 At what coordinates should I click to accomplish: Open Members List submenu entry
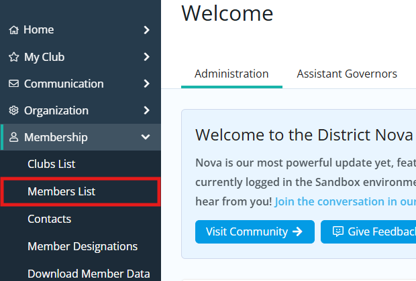tap(81, 191)
